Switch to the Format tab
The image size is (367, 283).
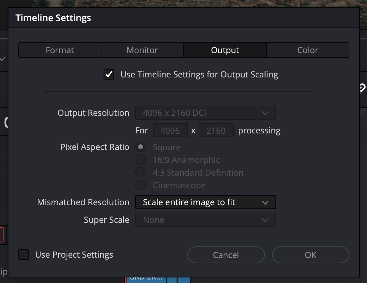pos(60,50)
